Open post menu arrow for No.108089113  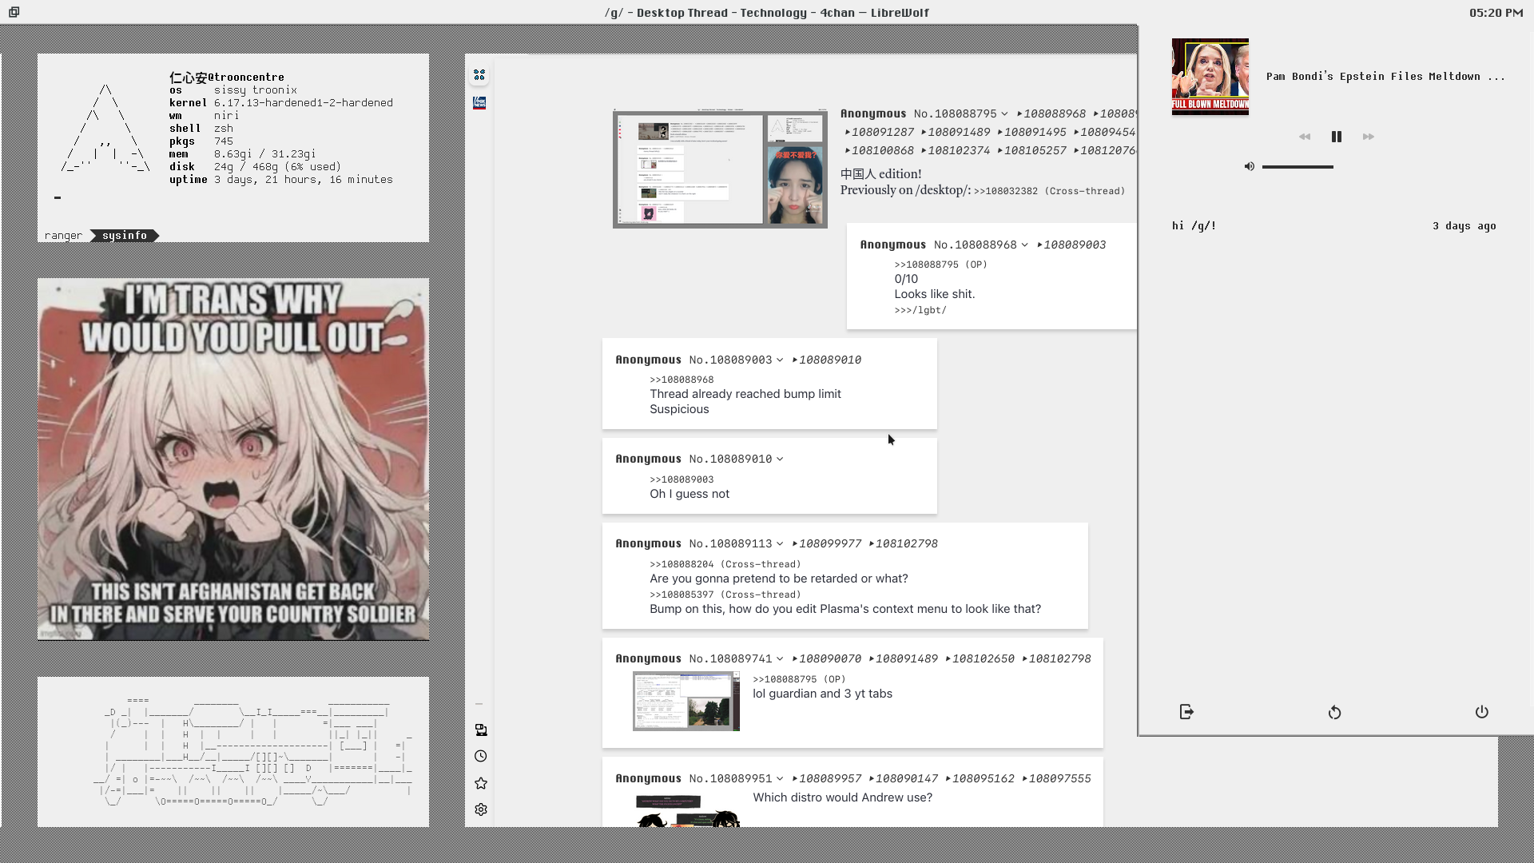pyautogui.click(x=780, y=544)
